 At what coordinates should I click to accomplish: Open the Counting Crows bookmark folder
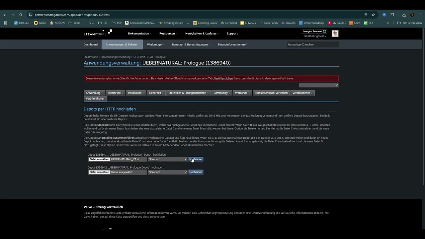click(x=205, y=23)
